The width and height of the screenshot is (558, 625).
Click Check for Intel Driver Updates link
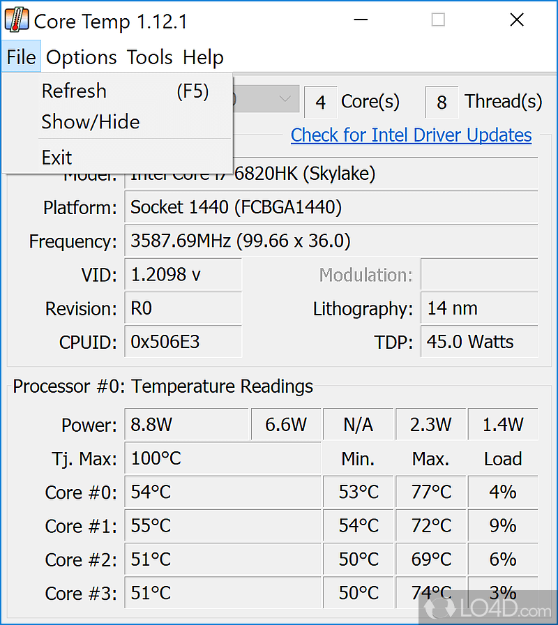coord(411,135)
